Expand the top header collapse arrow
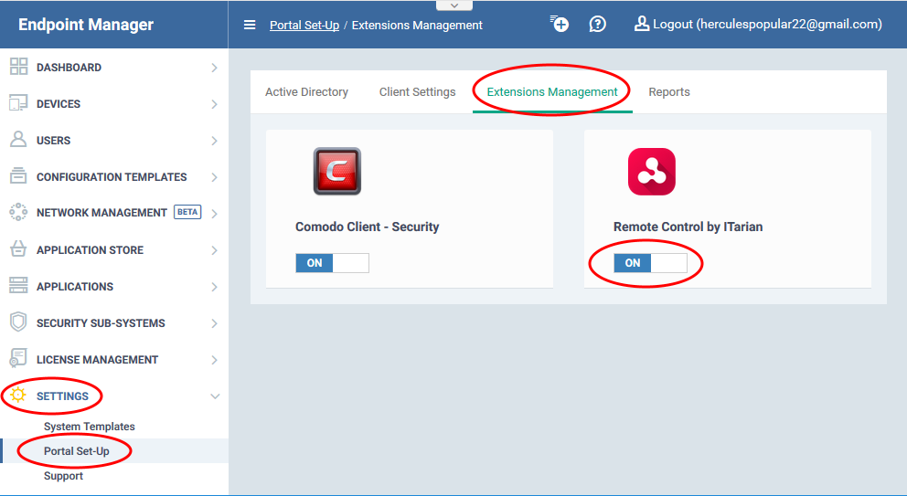Screen dimensions: 907x496 click(454, 5)
